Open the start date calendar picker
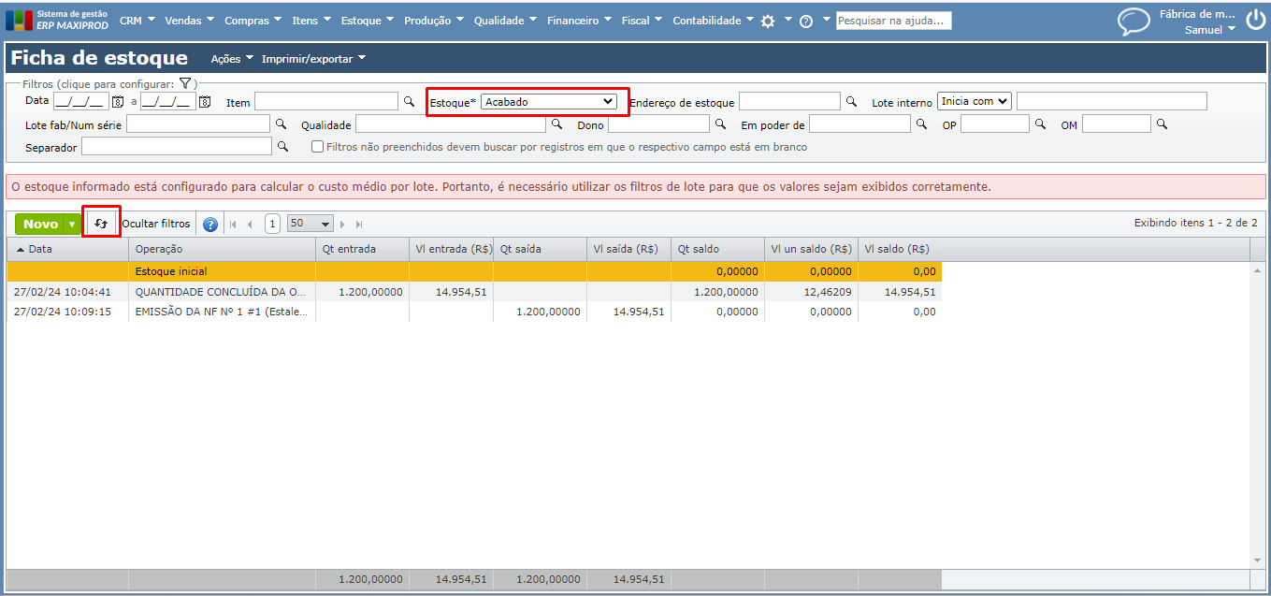The height and width of the screenshot is (596, 1271). pyautogui.click(x=118, y=101)
